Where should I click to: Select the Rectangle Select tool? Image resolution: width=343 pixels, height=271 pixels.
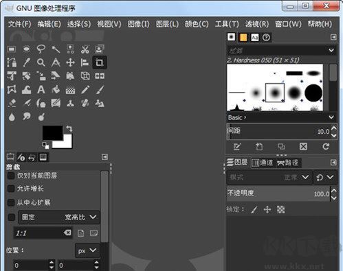click(12, 49)
